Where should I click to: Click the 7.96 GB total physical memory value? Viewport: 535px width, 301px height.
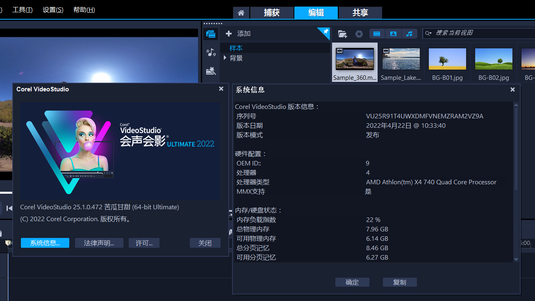pos(377,229)
